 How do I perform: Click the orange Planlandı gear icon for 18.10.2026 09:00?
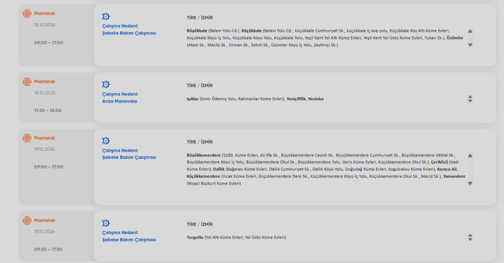[27, 13]
